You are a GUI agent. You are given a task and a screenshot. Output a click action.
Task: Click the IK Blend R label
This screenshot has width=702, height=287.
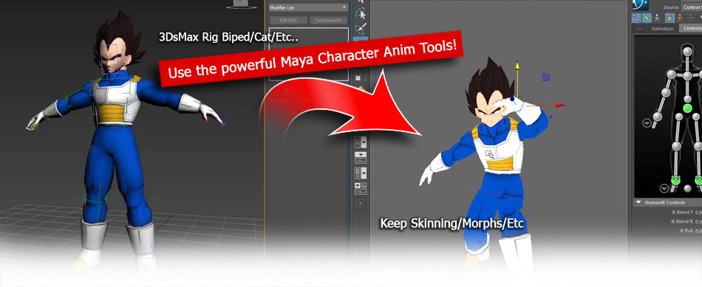pos(682,221)
